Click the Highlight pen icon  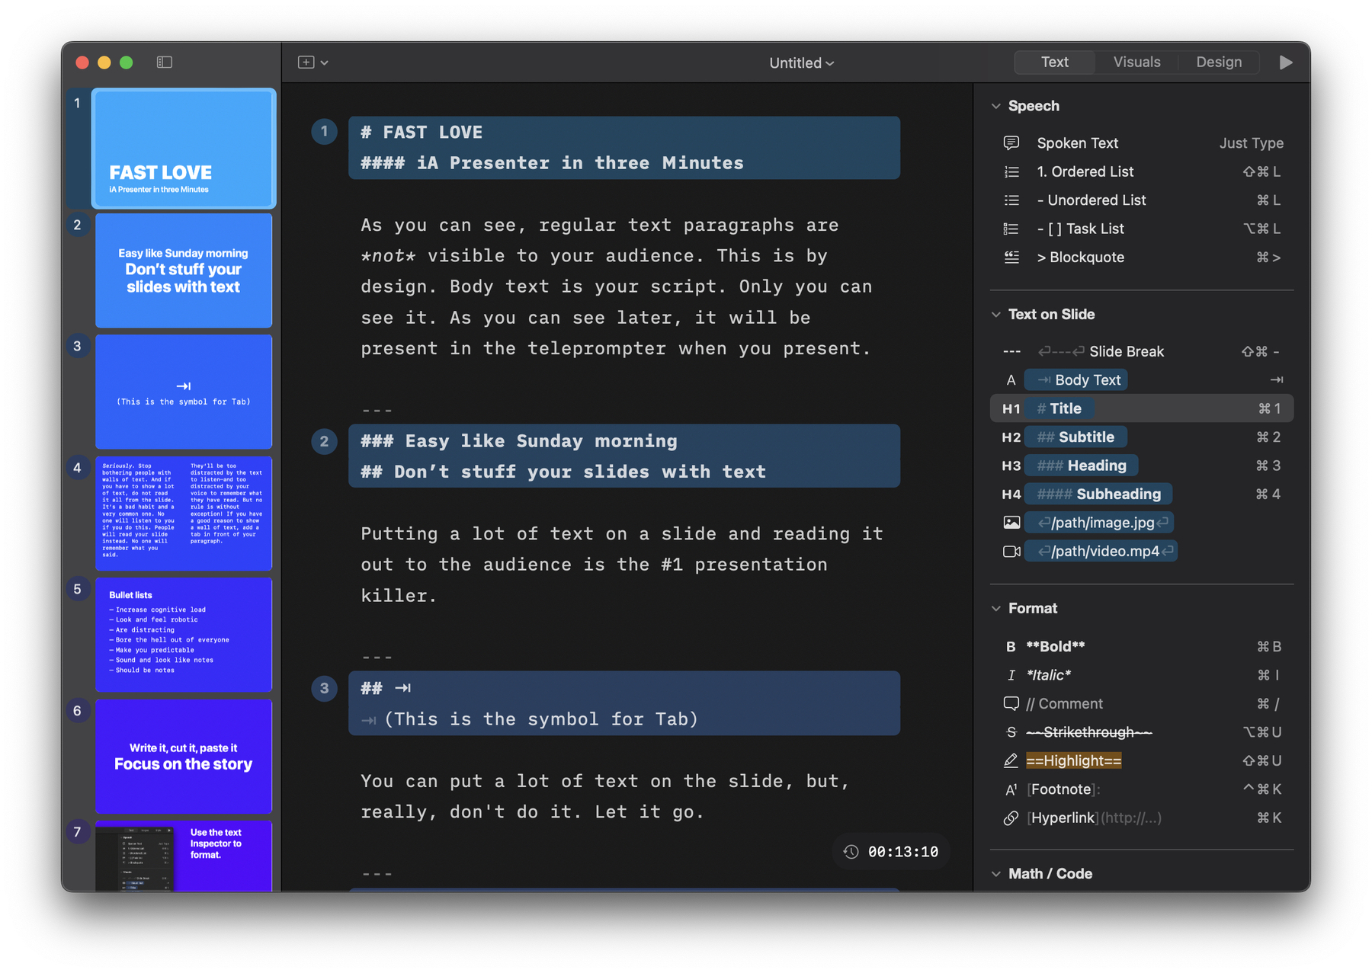1011,760
